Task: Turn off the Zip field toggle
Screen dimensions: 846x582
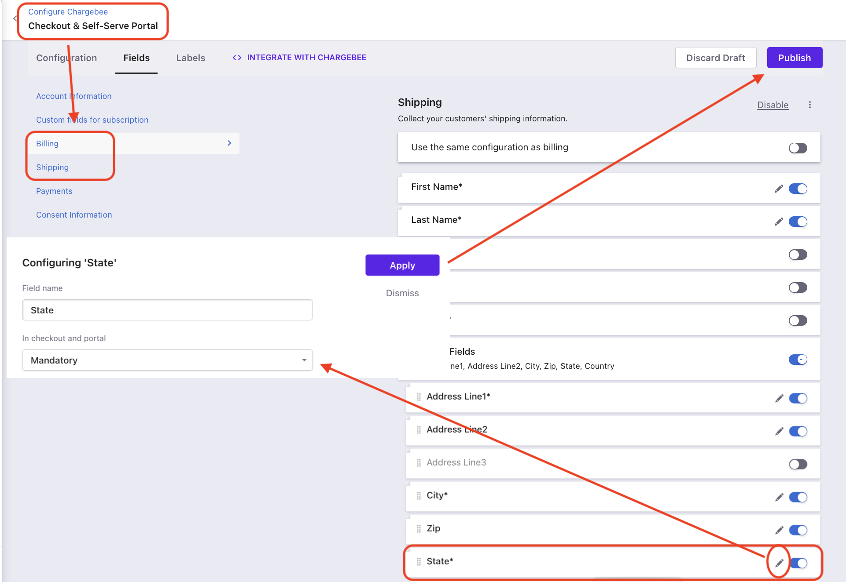Action: 798,530
